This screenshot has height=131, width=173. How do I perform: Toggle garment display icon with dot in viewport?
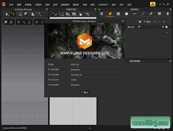tap(11, 22)
